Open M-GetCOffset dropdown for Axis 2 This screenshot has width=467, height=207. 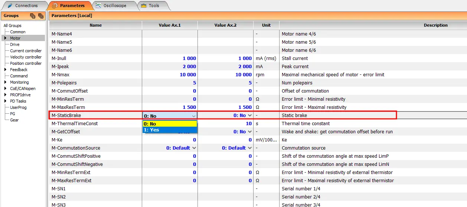249,132
